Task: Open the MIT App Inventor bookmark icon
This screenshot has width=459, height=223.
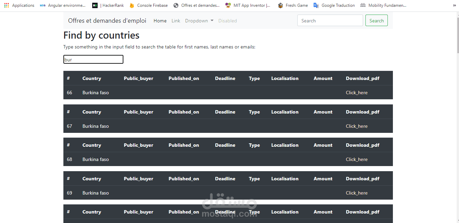Action: 228,5
